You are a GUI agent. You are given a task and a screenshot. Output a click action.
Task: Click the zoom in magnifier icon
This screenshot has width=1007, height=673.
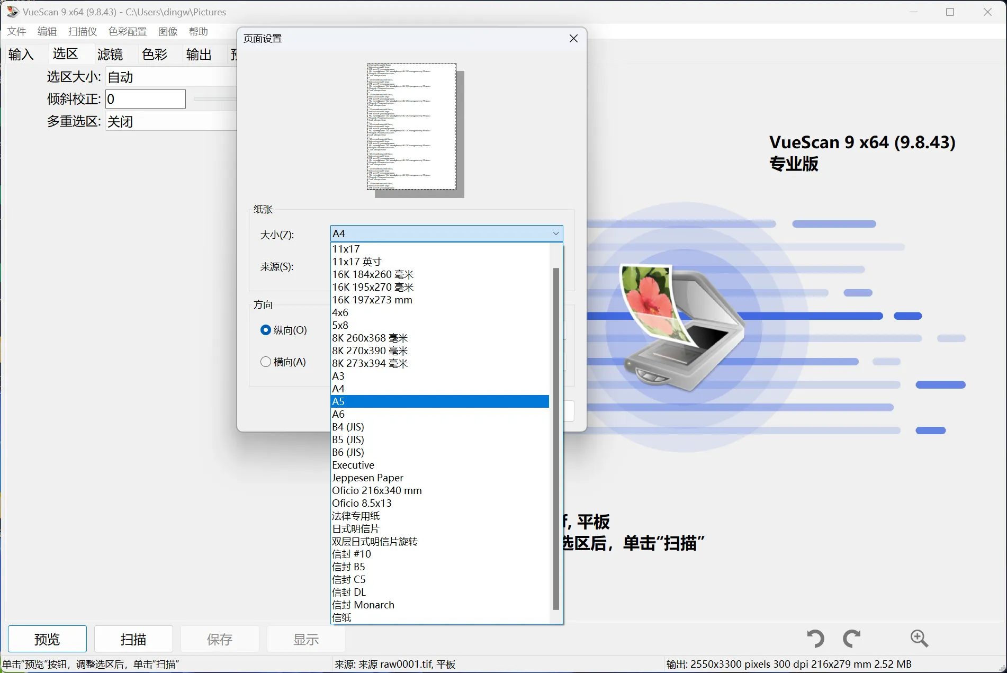click(919, 639)
